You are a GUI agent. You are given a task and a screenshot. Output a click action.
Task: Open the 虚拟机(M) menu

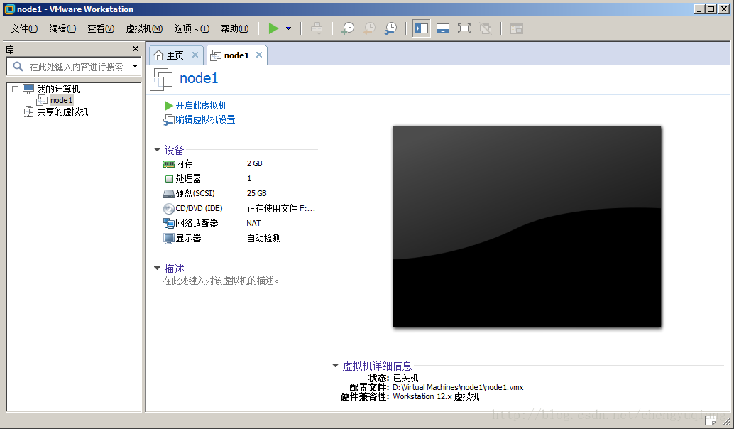click(144, 28)
